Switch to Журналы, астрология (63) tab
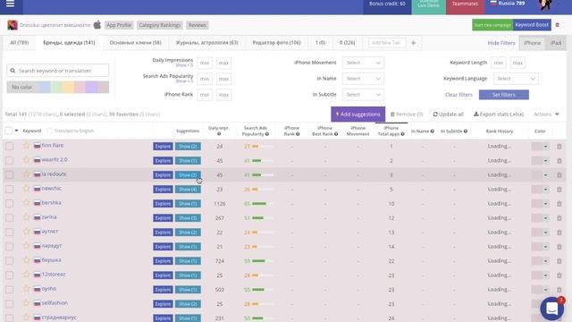 206,43
